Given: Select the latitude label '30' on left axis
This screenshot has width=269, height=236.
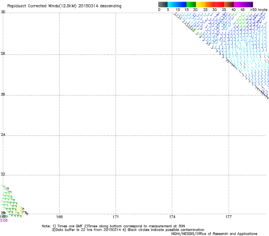Looking at the screenshot, I should [x=3, y=12].
